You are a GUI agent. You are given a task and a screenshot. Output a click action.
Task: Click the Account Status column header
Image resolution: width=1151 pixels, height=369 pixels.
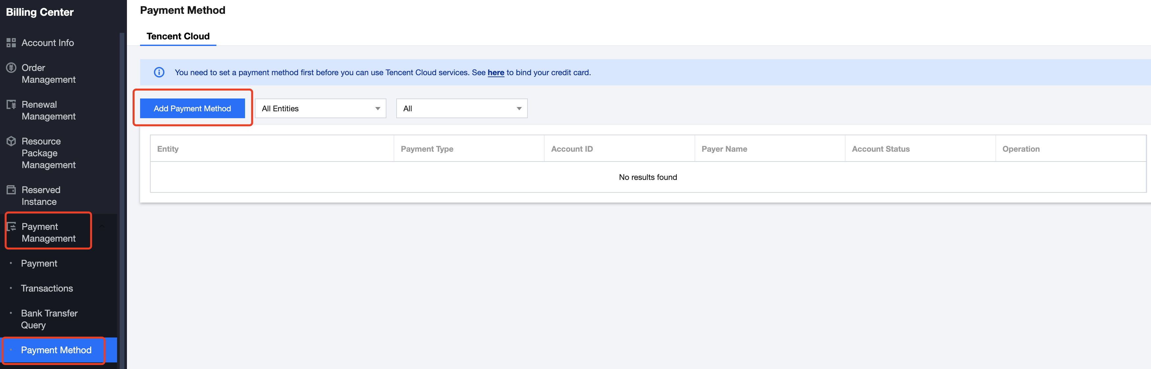click(x=880, y=149)
